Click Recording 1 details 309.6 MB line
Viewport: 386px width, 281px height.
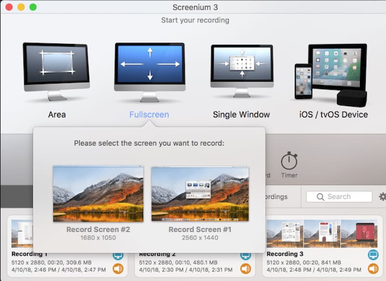[x=52, y=263]
